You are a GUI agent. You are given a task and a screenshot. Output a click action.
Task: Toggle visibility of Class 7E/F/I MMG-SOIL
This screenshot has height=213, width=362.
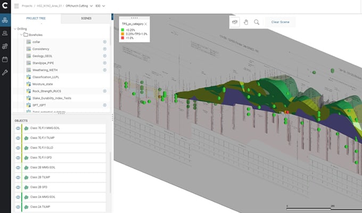point(18,128)
